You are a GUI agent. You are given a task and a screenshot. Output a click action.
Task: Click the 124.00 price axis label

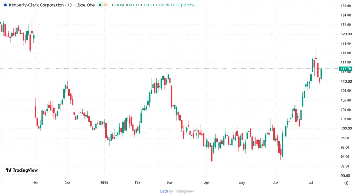pyautogui.click(x=346, y=15)
